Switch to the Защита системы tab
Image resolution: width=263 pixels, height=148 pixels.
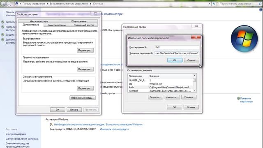pos(57,25)
